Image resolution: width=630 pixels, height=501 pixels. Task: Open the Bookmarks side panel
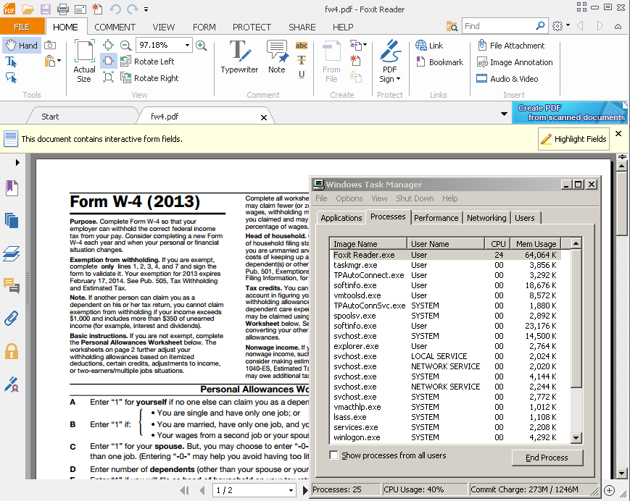tap(12, 188)
